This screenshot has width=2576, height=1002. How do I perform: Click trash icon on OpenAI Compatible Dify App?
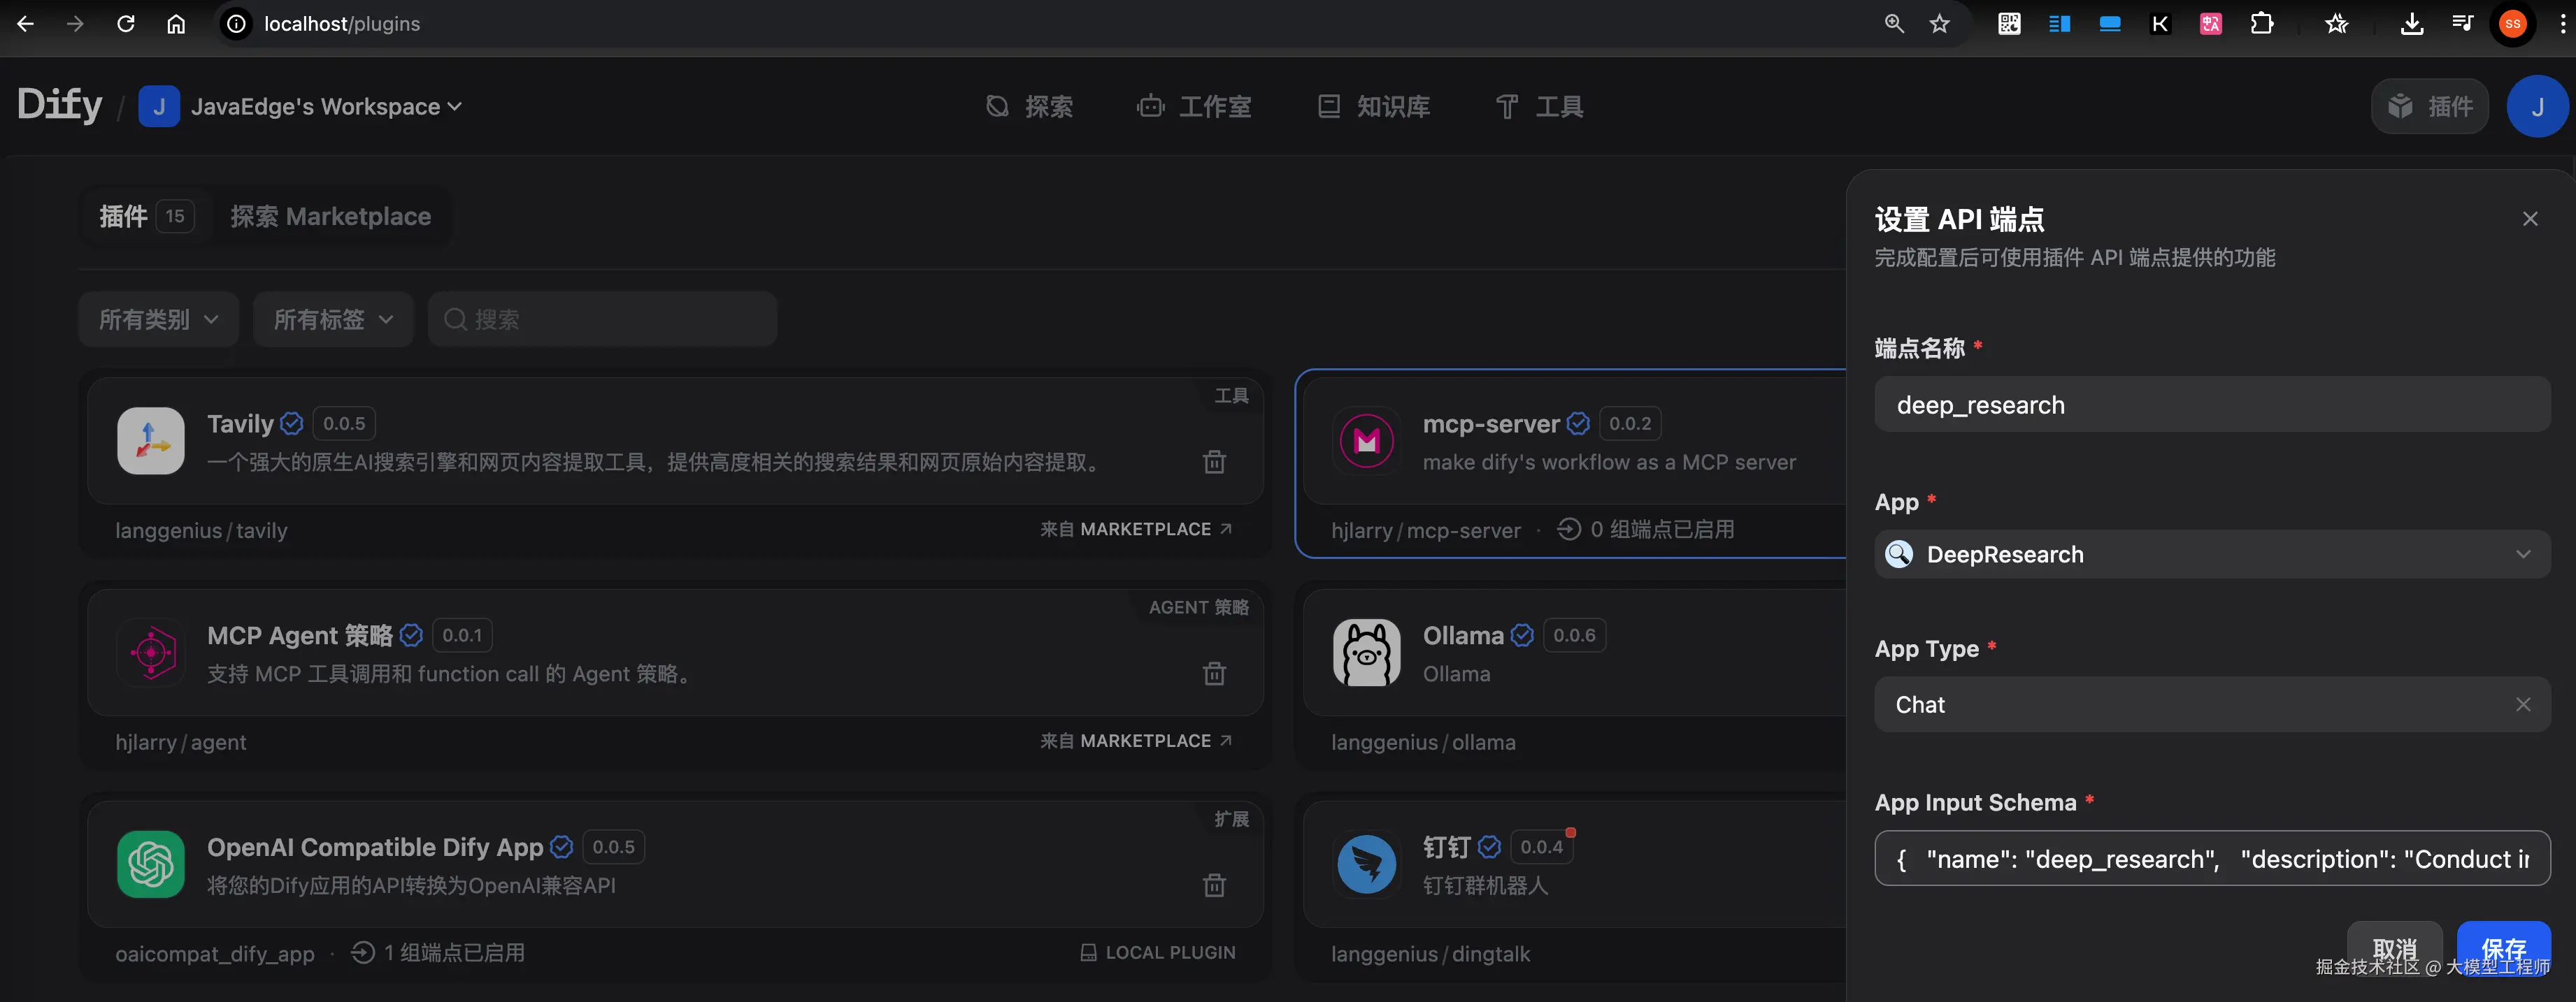pyautogui.click(x=1214, y=885)
